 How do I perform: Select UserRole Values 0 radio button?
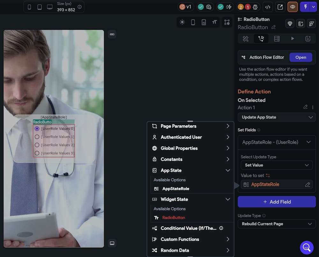click(x=37, y=128)
